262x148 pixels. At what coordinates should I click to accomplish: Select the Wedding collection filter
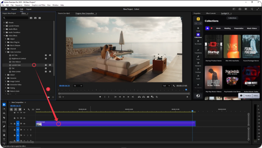tap(228, 28)
